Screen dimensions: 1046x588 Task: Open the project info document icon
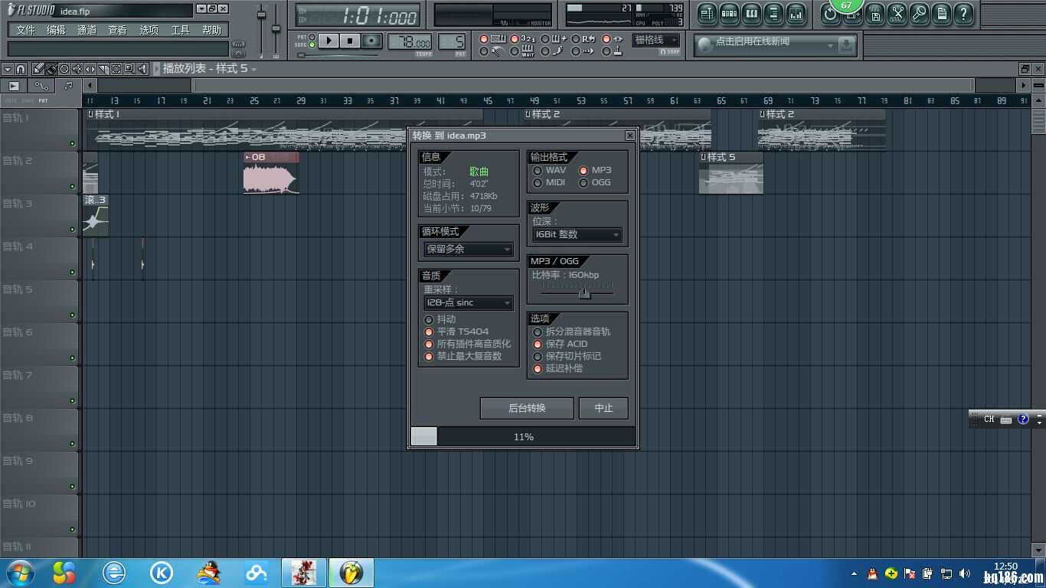pos(942,13)
